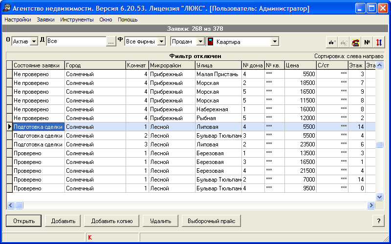Click the Этаж column header

tap(357, 65)
